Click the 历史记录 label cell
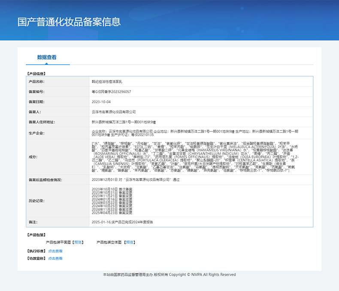 point(58,201)
